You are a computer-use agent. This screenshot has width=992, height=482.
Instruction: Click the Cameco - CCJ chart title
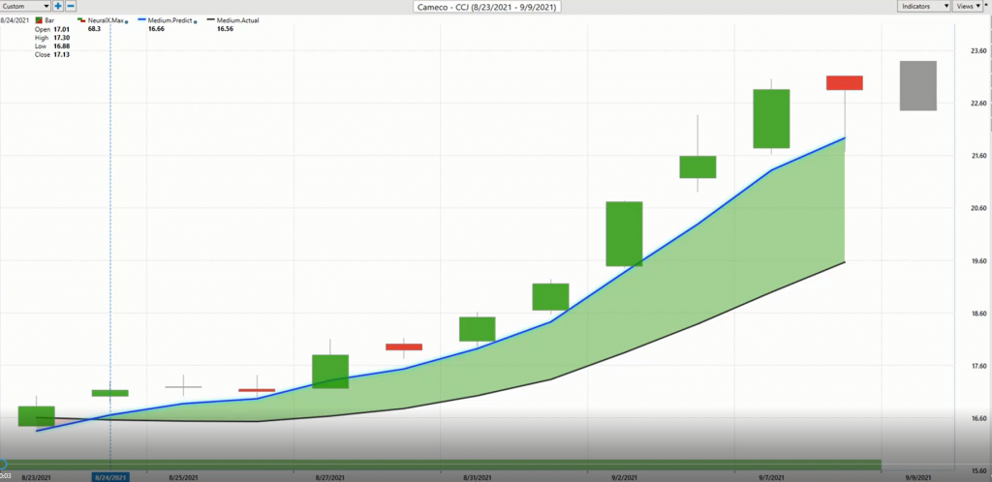point(488,7)
